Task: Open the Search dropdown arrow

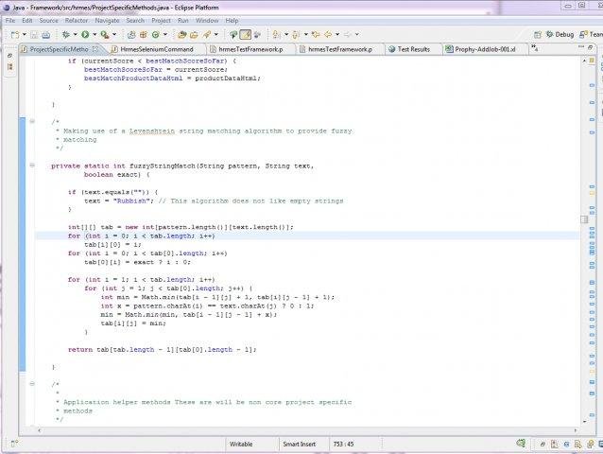Action: pyautogui.click(x=216, y=35)
